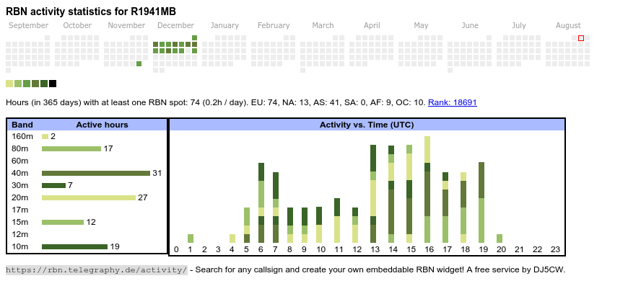The height and width of the screenshot is (281, 628).
Task: Select the black legend swatch
Action: tap(53, 84)
